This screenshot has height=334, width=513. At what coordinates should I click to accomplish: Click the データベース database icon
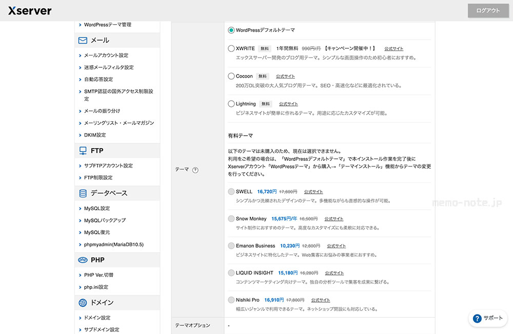[83, 193]
